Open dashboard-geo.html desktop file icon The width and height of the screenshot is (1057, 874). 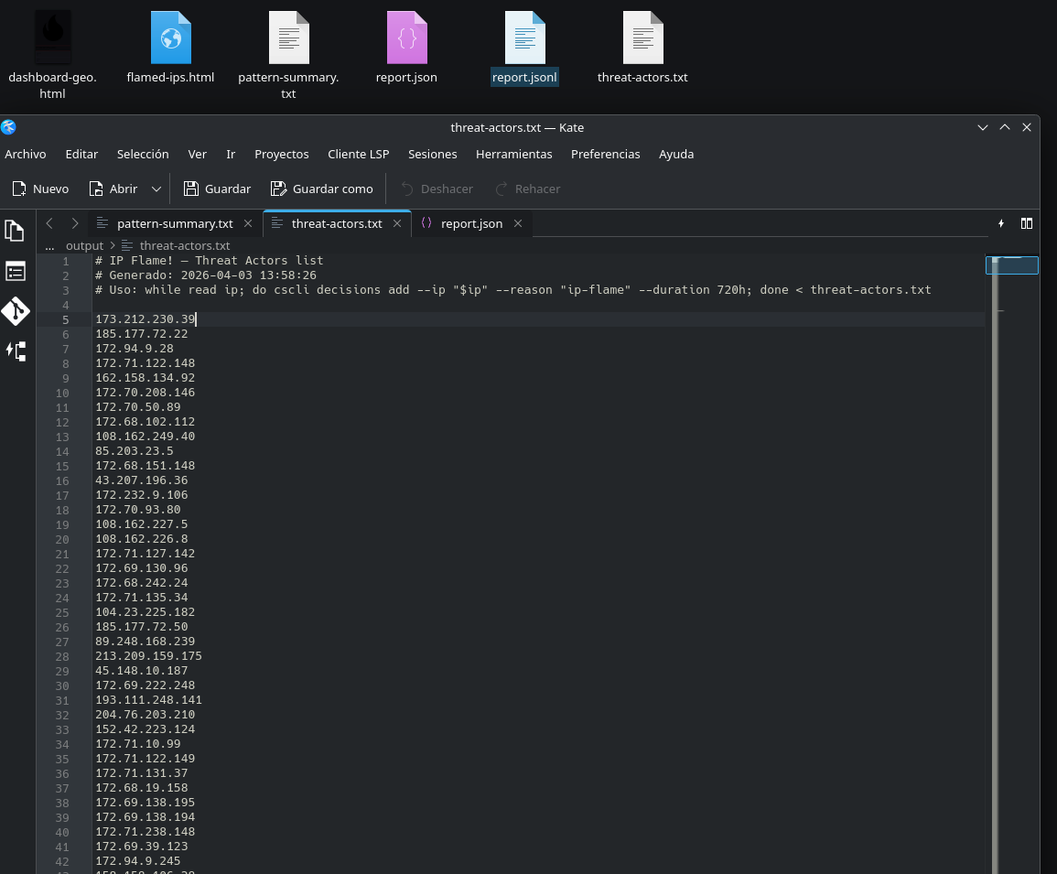(52, 55)
